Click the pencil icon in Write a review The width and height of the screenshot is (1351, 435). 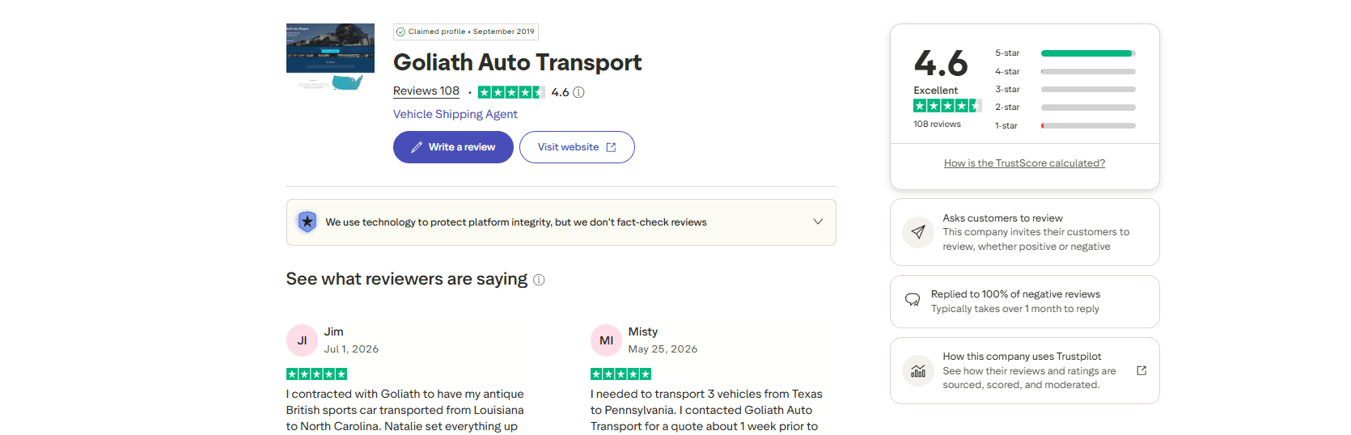coord(417,147)
